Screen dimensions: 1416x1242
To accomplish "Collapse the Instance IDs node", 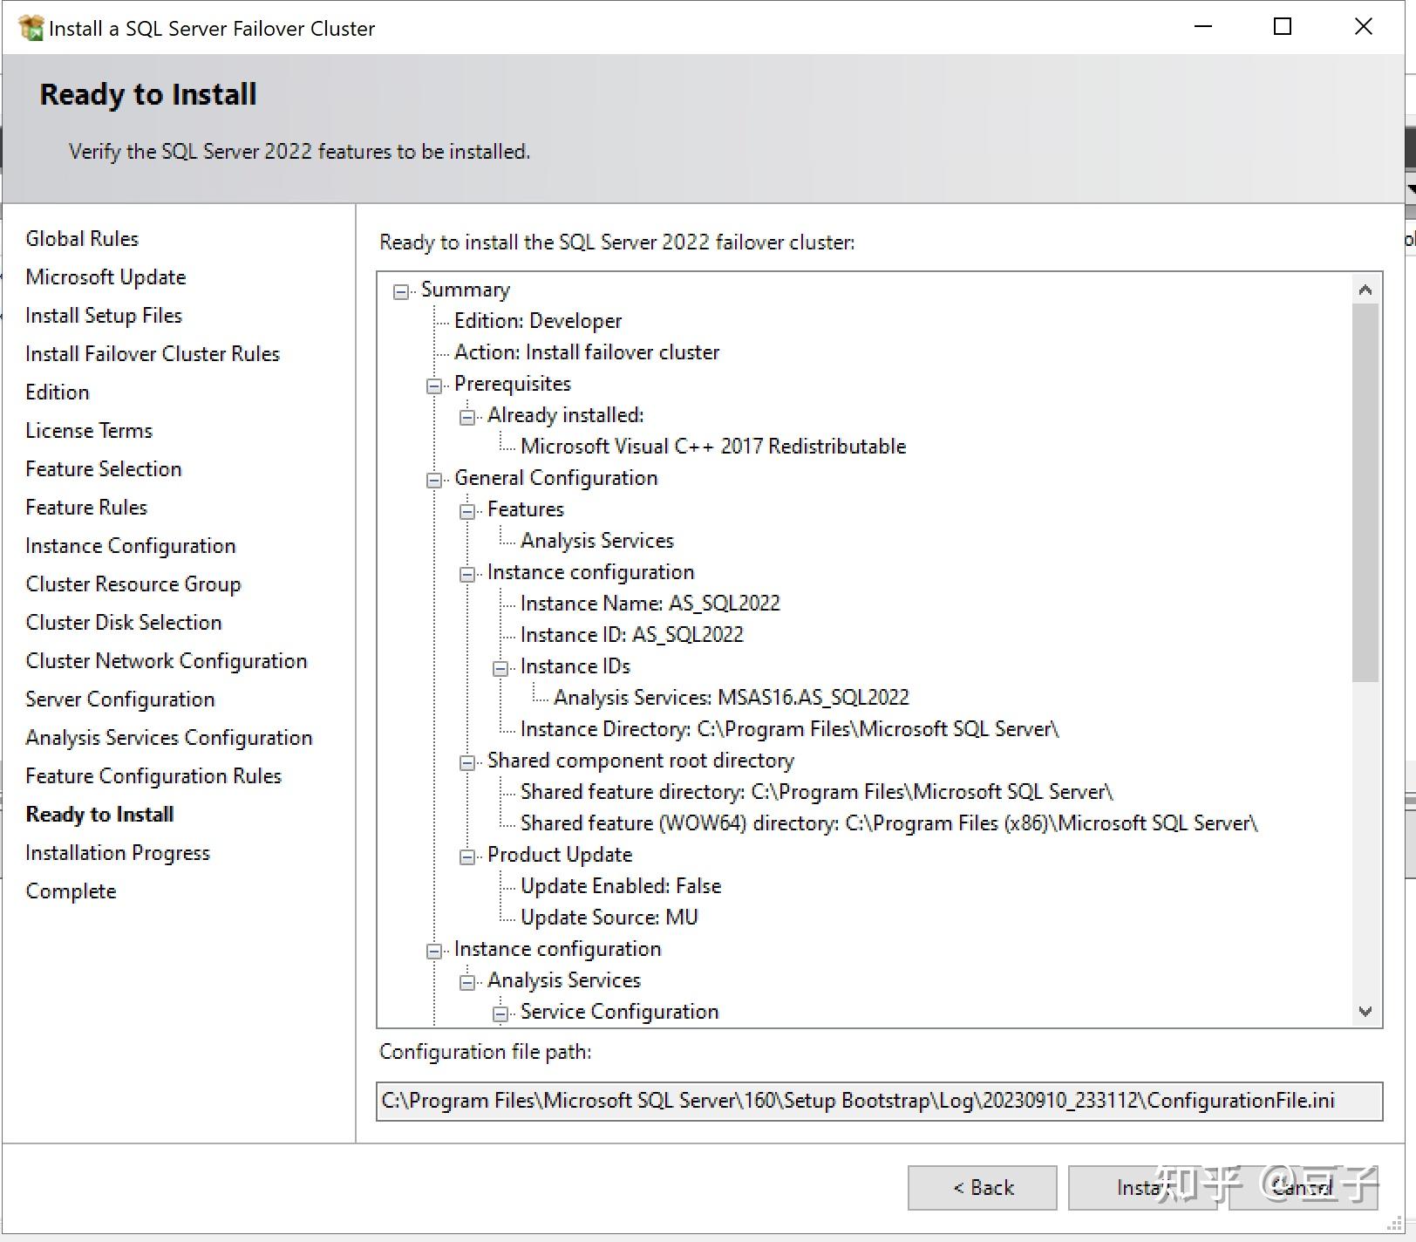I will click(500, 668).
